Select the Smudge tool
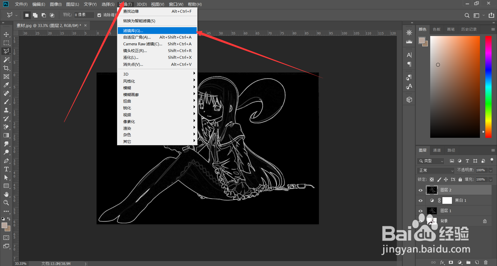 [x=6, y=144]
